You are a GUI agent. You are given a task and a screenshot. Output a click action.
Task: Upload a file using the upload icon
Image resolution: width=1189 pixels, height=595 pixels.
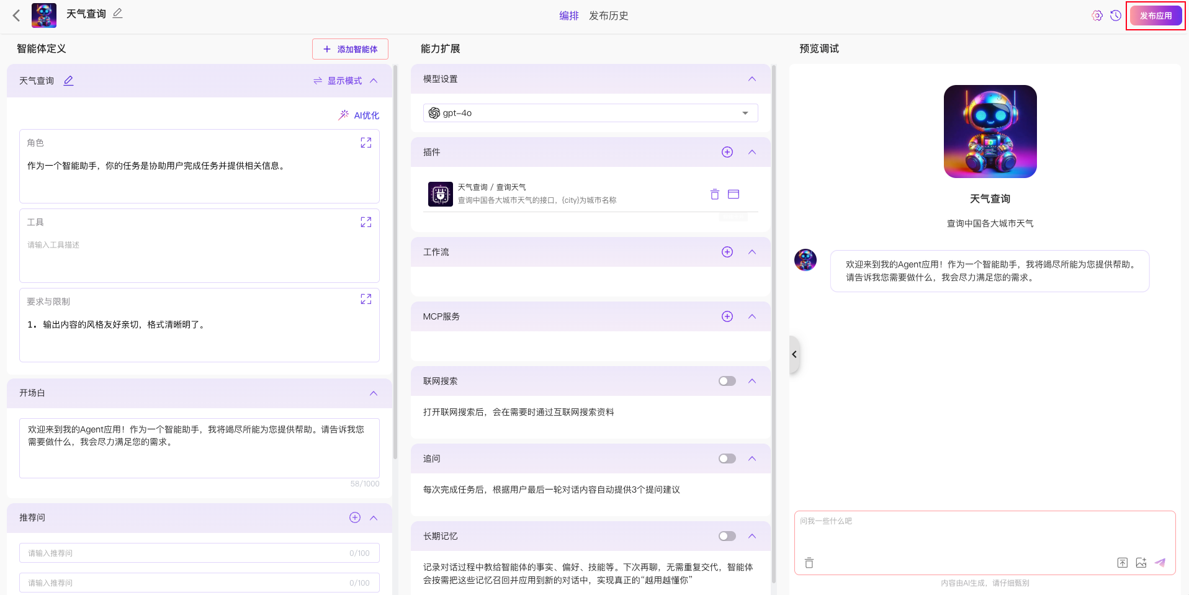1123,563
